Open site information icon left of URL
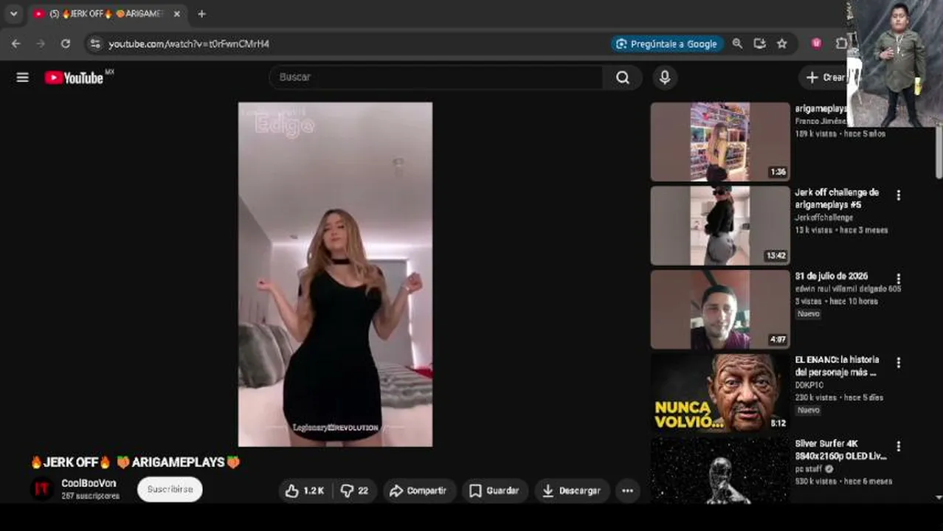Screen dimensions: 943x531 (x=94, y=44)
